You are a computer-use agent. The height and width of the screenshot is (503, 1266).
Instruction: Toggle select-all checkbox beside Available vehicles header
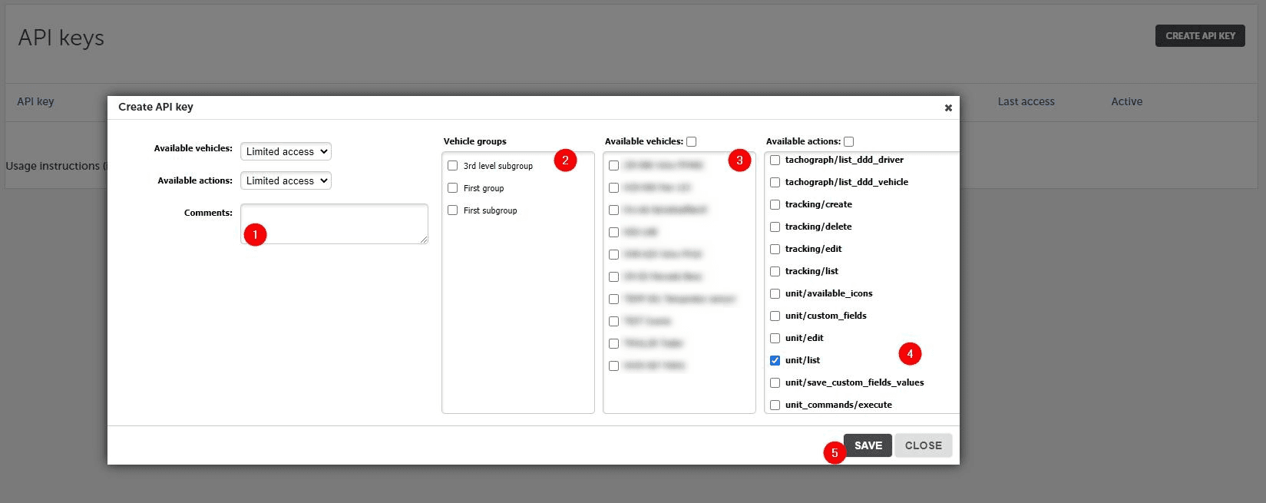point(692,141)
